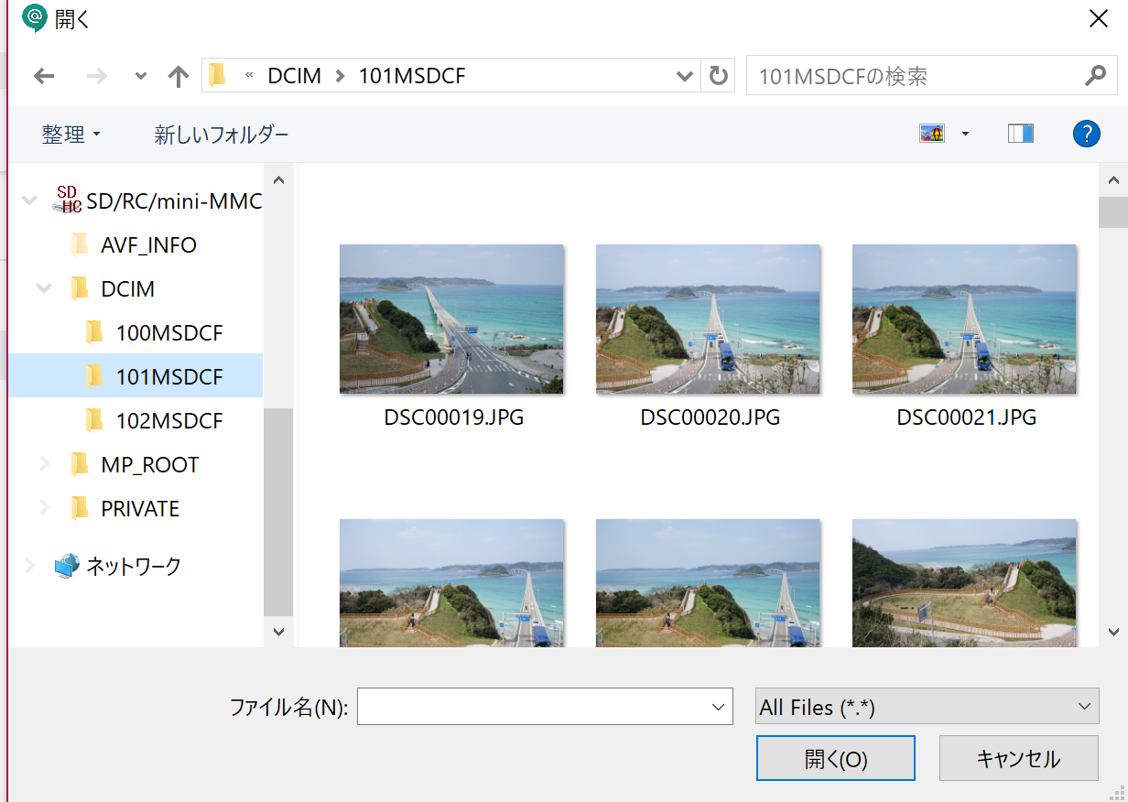The width and height of the screenshot is (1128, 802).
Task: Select the DSC00020.JPG thumbnail
Action: point(709,320)
